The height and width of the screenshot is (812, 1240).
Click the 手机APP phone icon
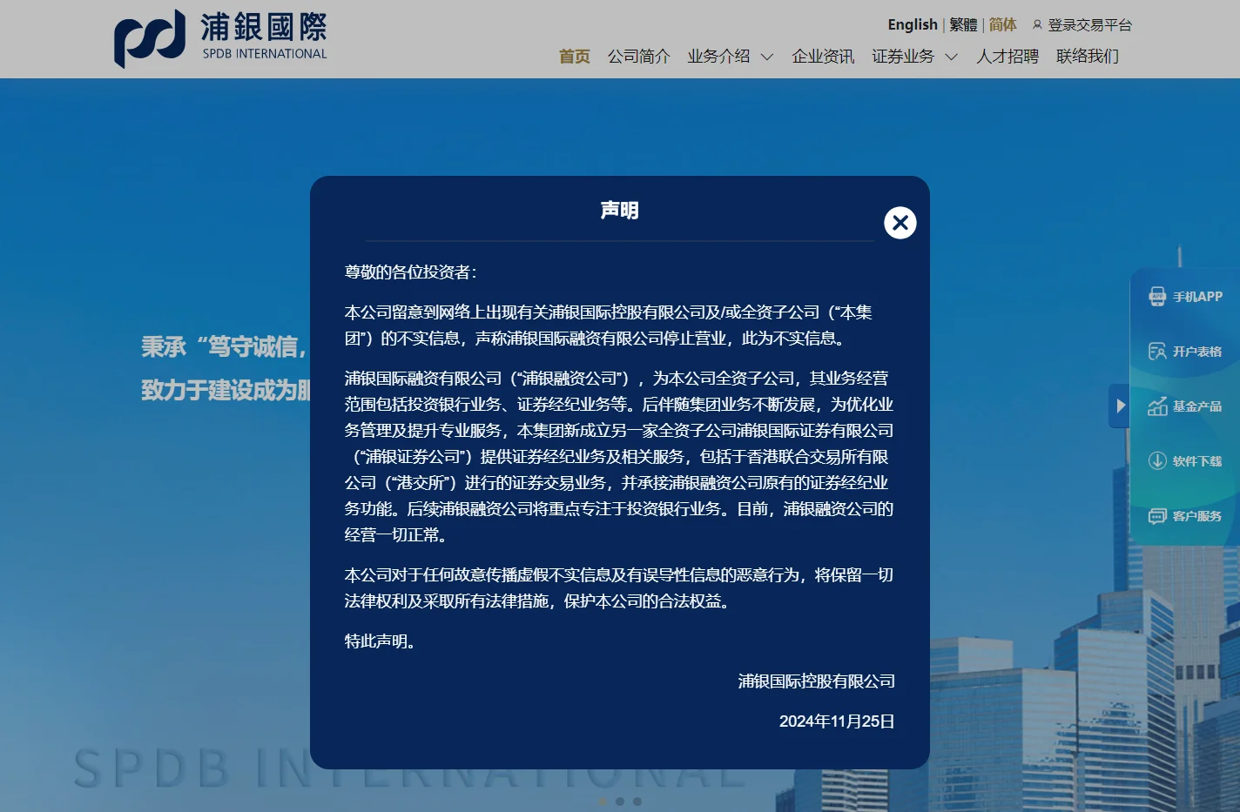click(1157, 297)
